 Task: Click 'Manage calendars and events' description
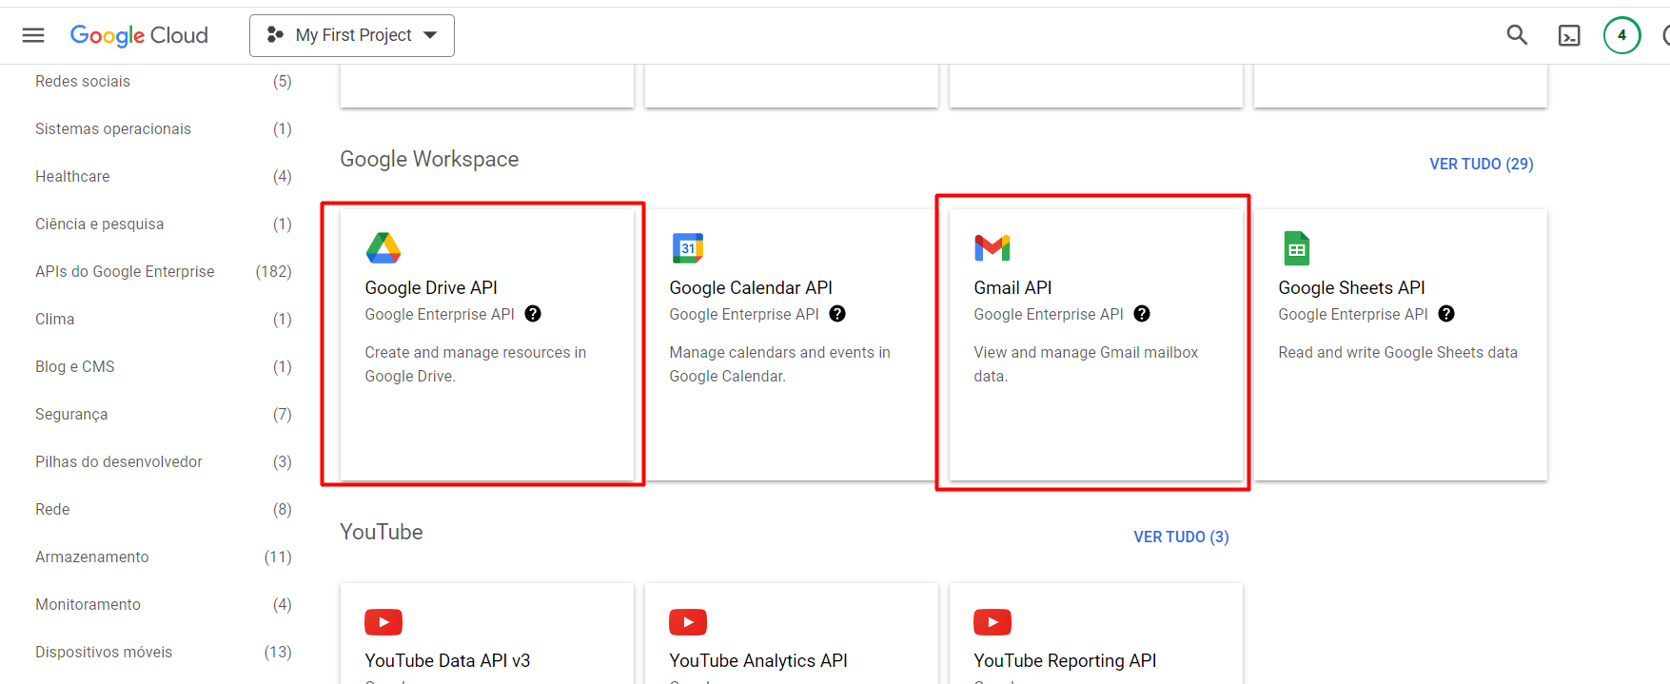coord(780,364)
